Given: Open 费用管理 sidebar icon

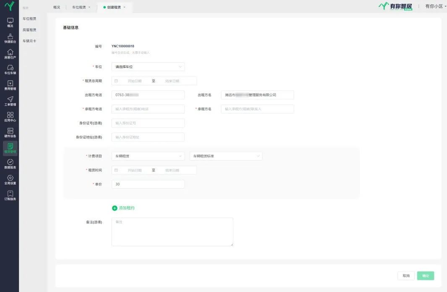Looking at the screenshot, I should pyautogui.click(x=10, y=85).
